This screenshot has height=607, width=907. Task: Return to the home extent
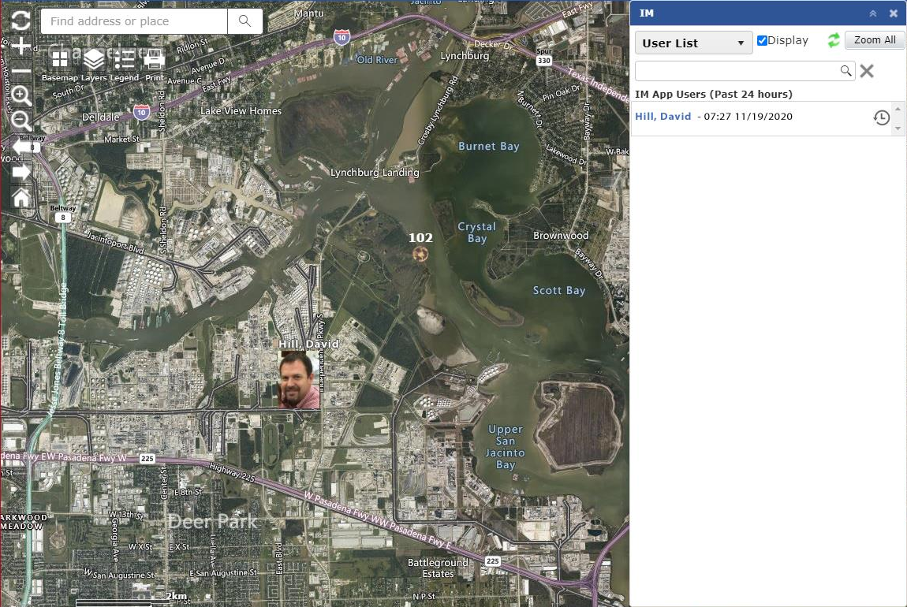[21, 197]
